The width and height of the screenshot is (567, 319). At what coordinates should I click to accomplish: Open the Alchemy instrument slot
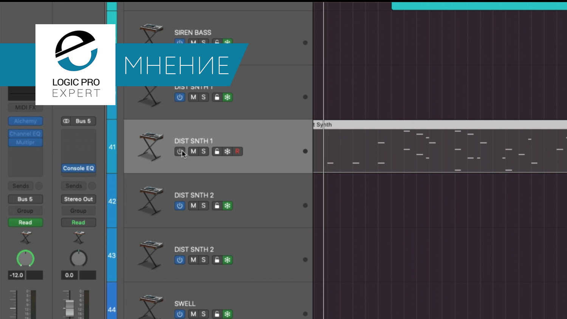tap(25, 121)
